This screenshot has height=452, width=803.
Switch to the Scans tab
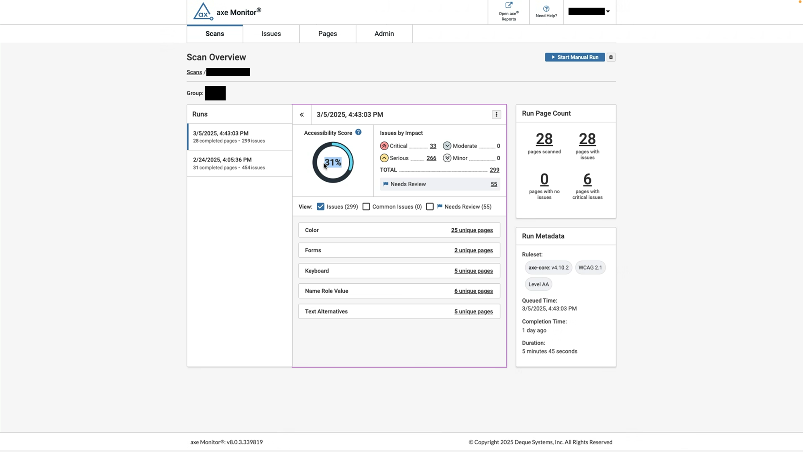pos(215,34)
